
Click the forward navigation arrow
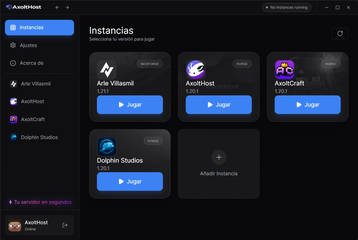67,7
